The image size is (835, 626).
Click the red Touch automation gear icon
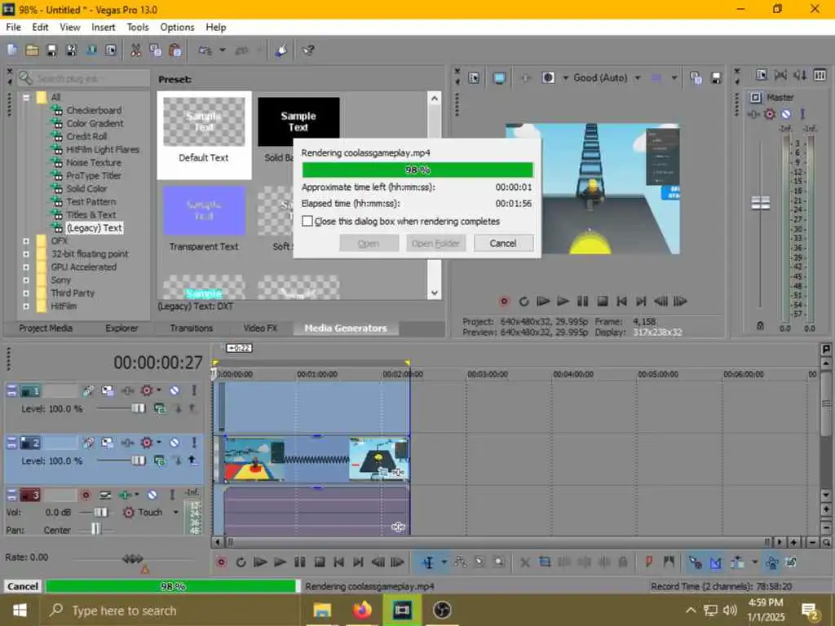(x=128, y=512)
